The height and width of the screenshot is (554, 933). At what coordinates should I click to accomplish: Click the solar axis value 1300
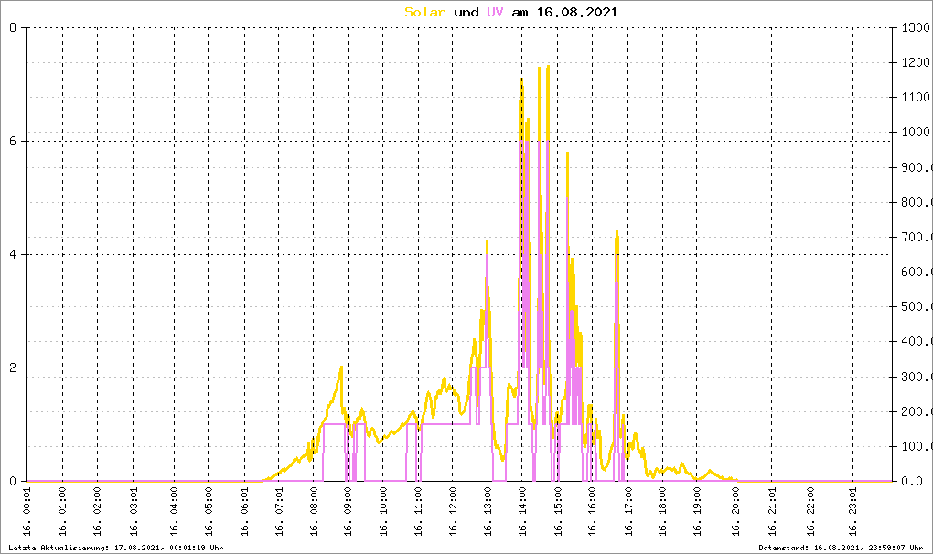click(916, 27)
